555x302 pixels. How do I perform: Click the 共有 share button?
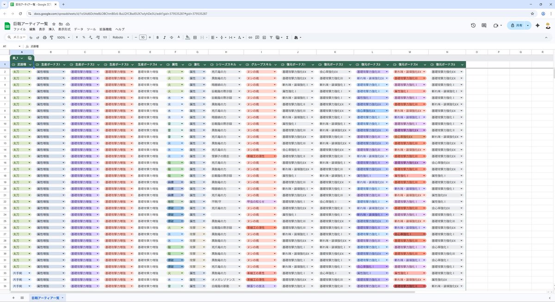pos(517,25)
